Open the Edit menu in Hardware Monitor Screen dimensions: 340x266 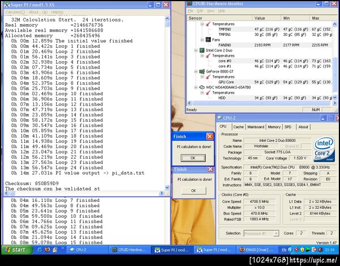click(x=200, y=11)
